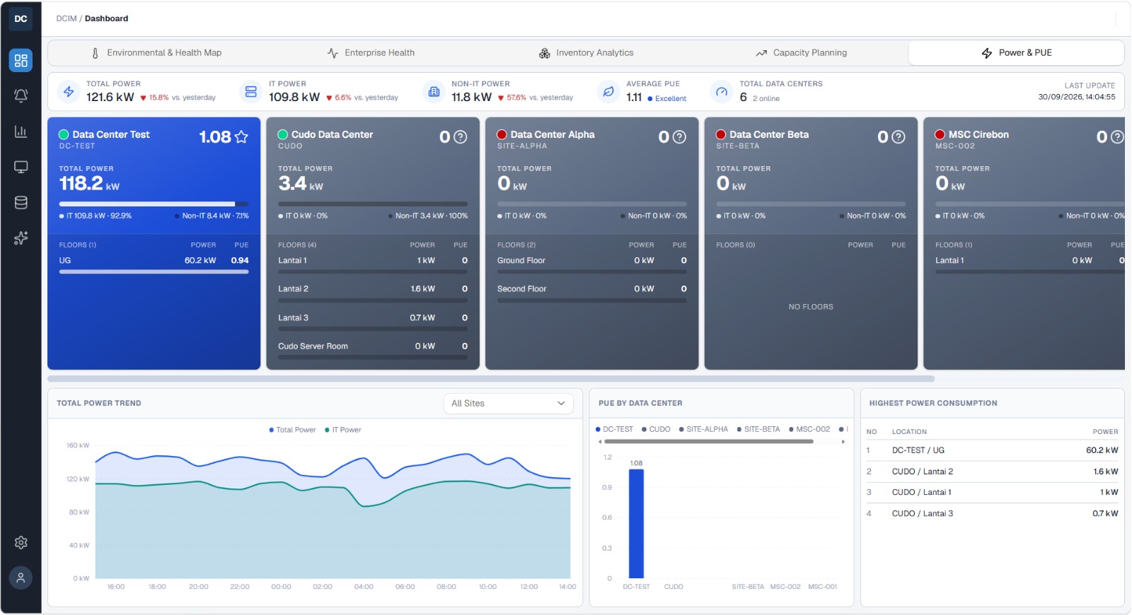Click the DC-TEST bar in PUE chart
Screen dimensions: 1132x615
(636, 524)
